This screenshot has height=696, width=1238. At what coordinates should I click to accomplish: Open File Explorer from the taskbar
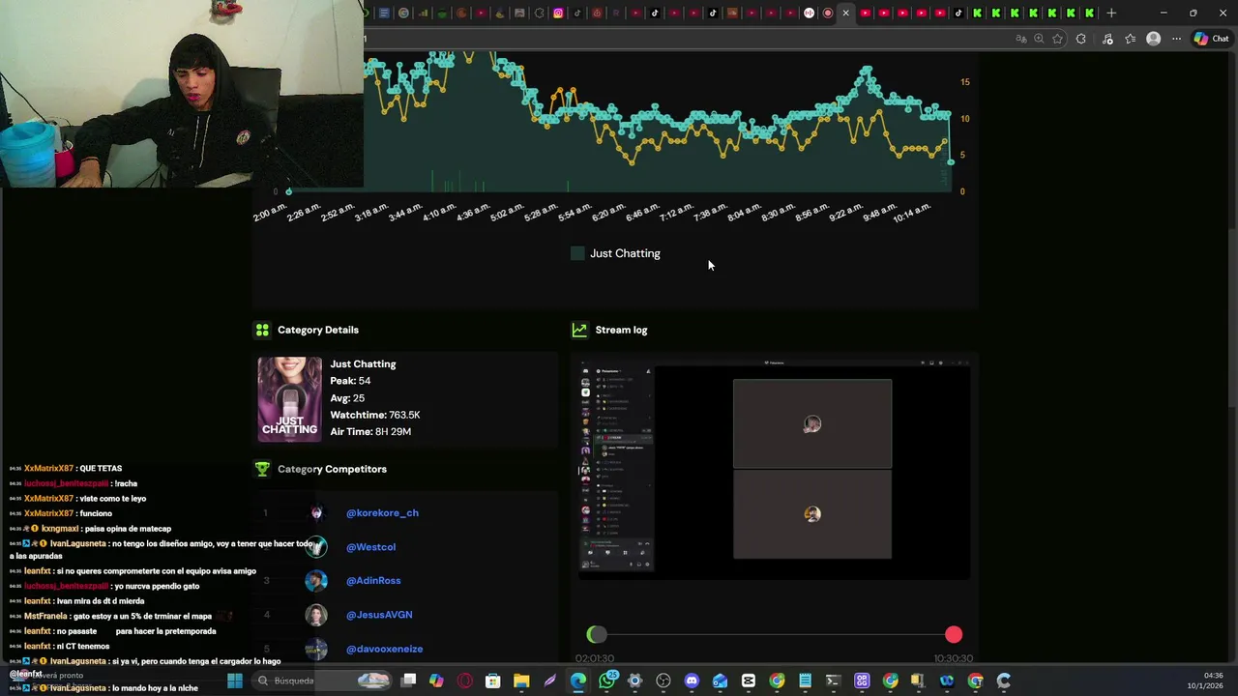(521, 681)
